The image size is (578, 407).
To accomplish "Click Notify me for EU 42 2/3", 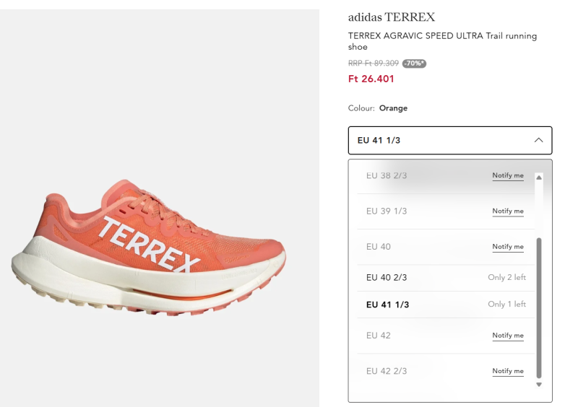I will pos(508,371).
